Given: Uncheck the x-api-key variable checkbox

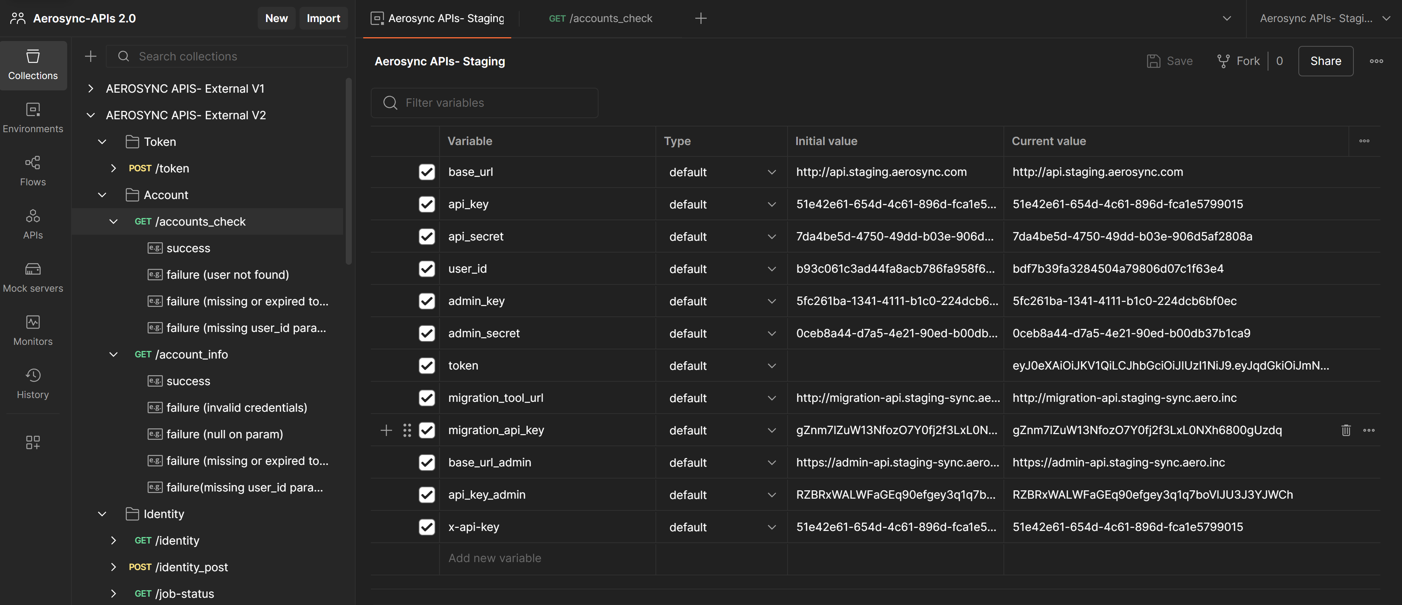Looking at the screenshot, I should point(427,527).
